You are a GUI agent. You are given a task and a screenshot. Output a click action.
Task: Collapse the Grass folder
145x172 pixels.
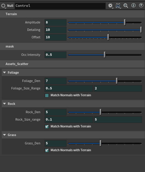pyautogui.click(x=4, y=135)
